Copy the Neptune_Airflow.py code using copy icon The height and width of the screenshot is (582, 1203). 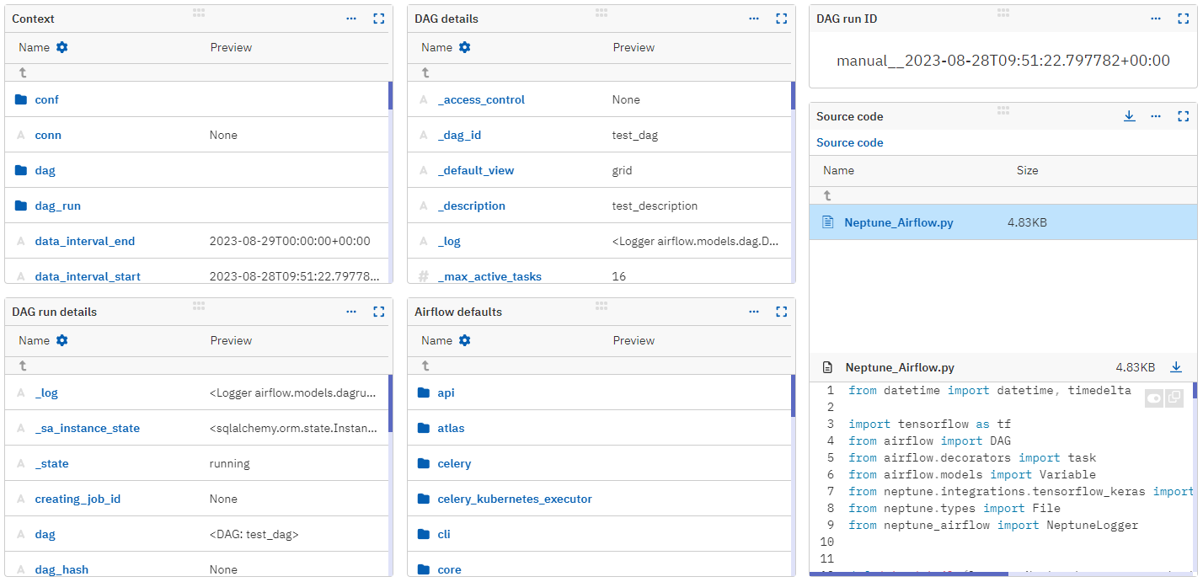1174,398
